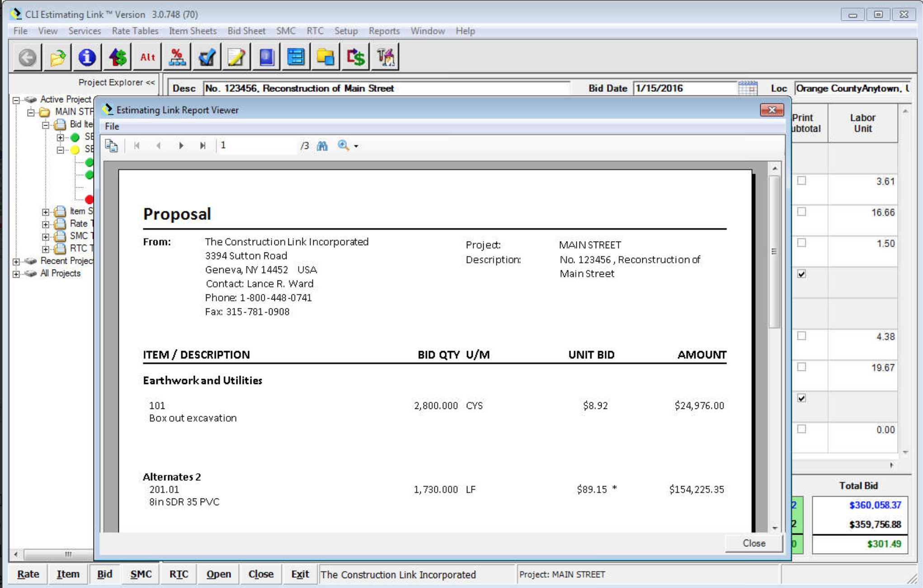Click the SMC button in bottom bar
Viewport: 923px width, 588px height.
tap(141, 574)
